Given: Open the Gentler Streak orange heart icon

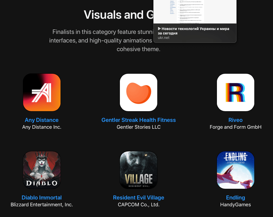Looking at the screenshot, I should coord(139,92).
